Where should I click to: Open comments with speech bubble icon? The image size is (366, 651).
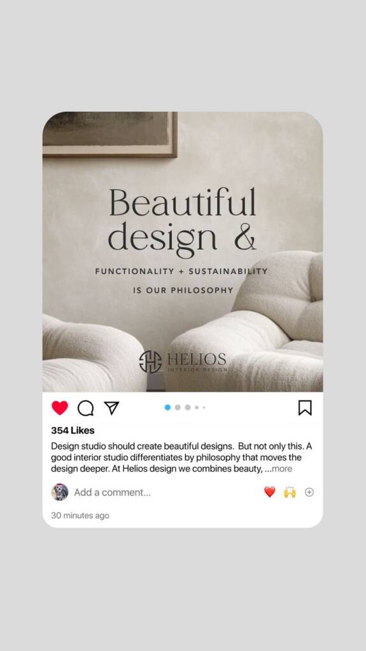tap(86, 408)
